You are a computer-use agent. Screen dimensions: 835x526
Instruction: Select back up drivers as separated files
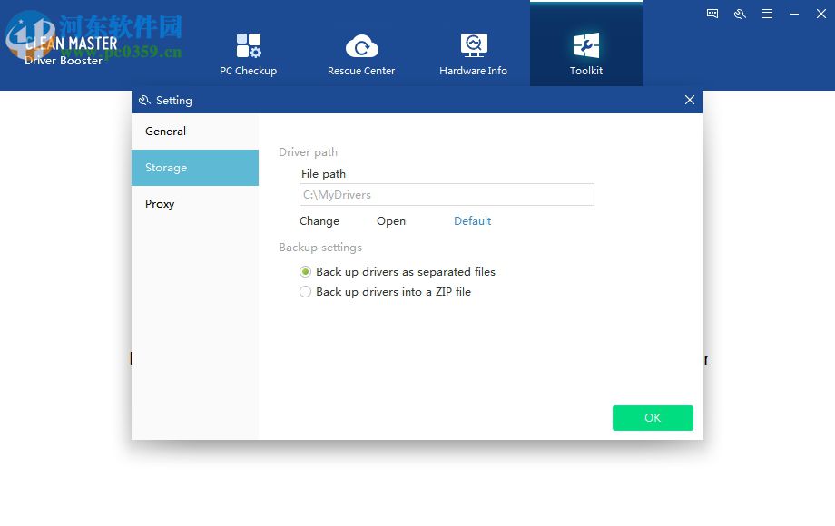[305, 271]
